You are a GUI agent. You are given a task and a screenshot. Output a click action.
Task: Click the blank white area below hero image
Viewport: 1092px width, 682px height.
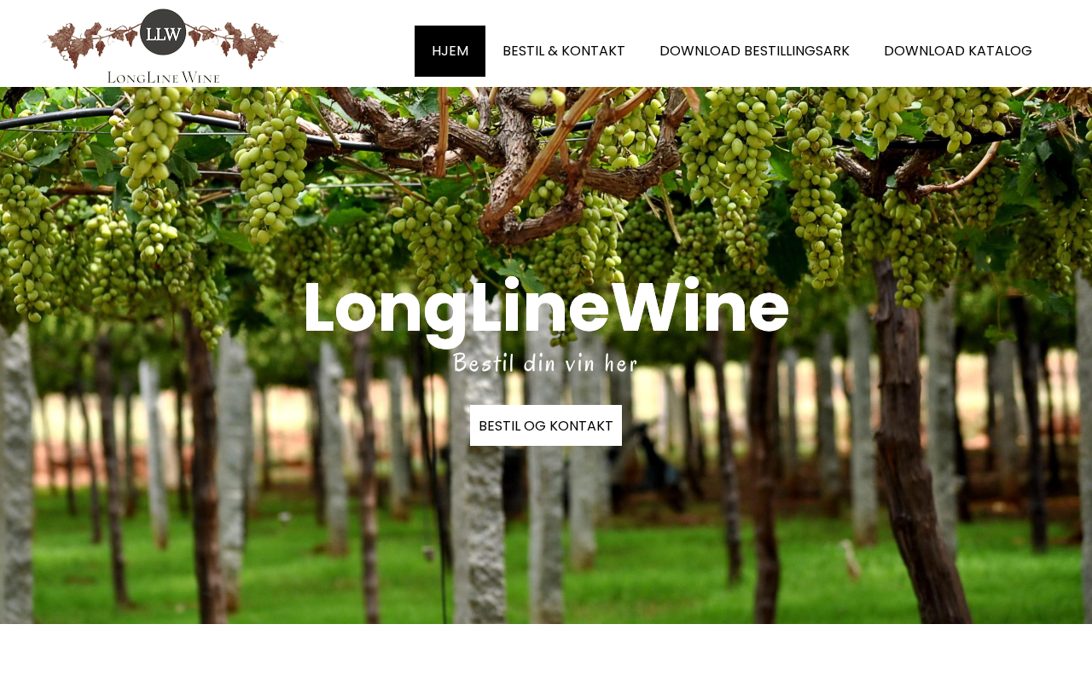pos(546,653)
